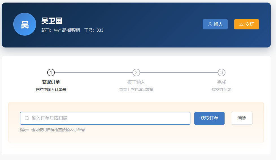Click the alarm light icon in 安灯 button
This screenshot has width=276, height=160.
tap(241, 24)
